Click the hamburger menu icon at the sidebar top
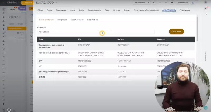 [x=4, y=9]
